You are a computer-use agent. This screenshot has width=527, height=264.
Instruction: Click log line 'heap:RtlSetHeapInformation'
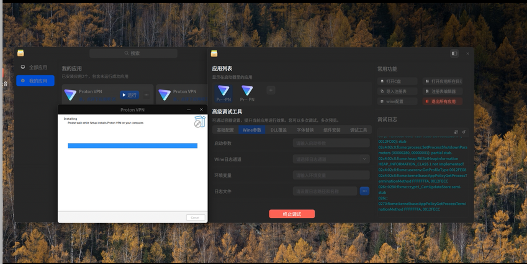pos(421,162)
